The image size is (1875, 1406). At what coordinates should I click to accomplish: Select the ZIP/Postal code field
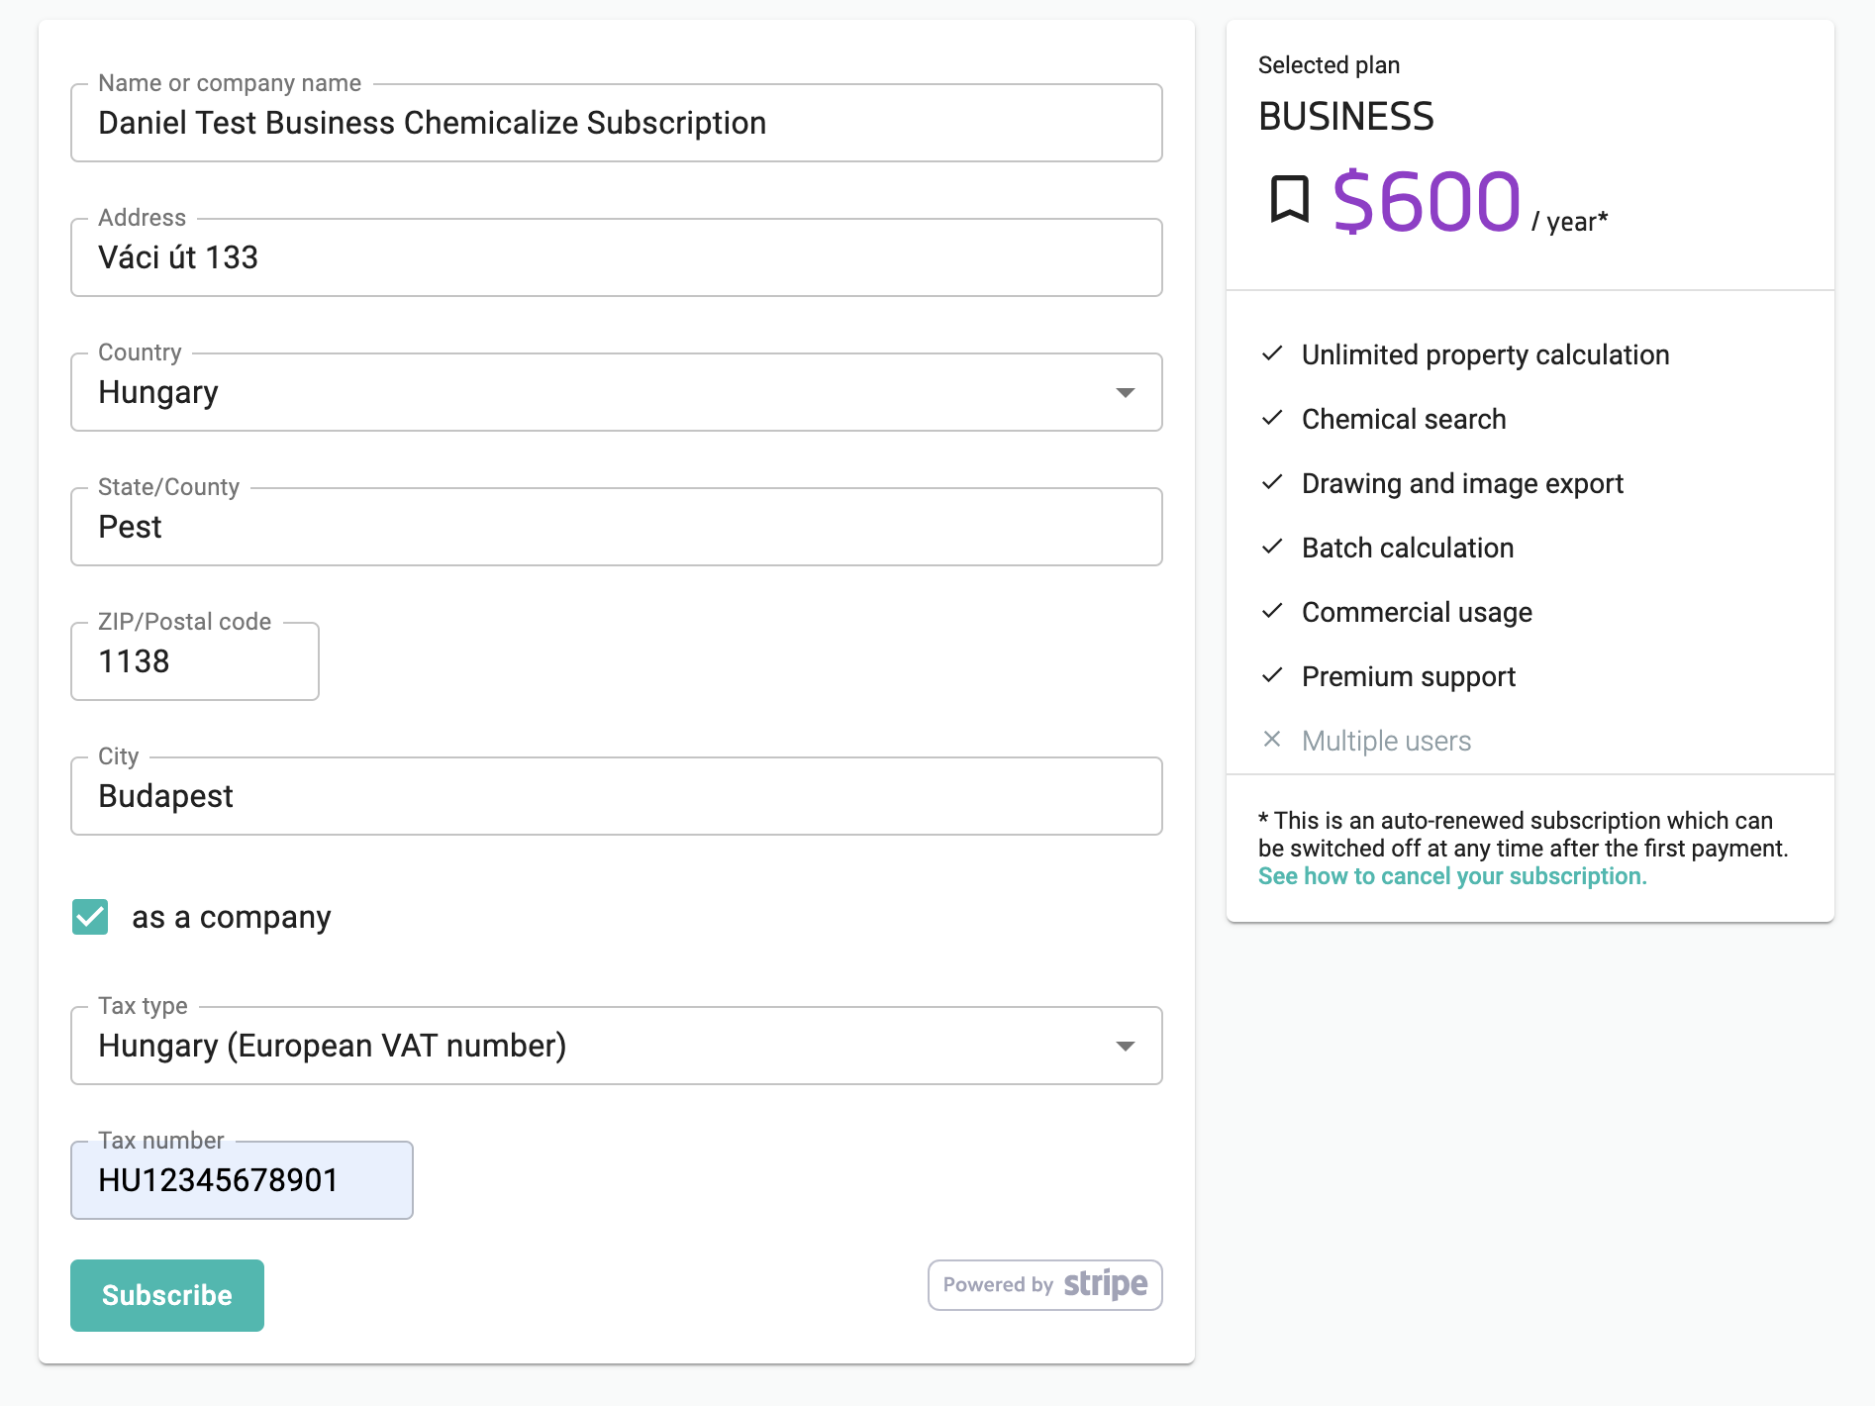(194, 660)
